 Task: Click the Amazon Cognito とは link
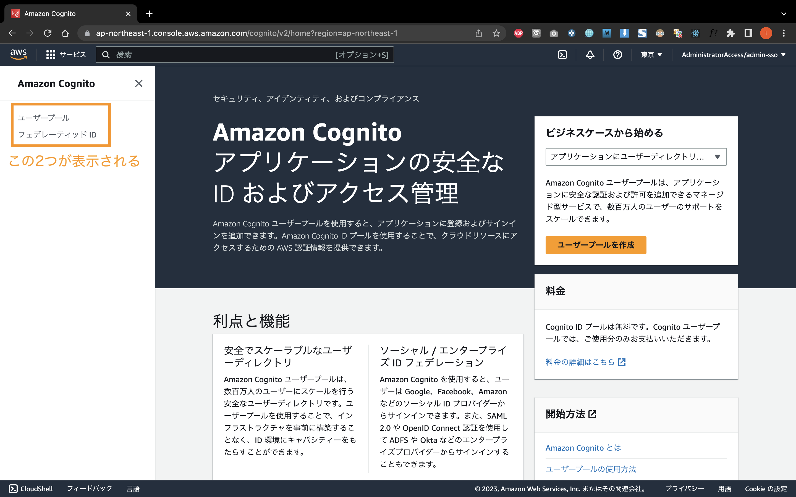point(583,448)
